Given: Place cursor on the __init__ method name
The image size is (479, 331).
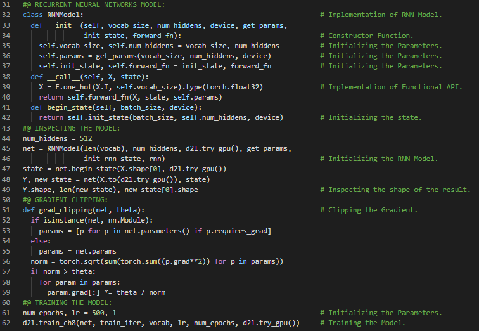Looking at the screenshot, I should [x=62, y=25].
